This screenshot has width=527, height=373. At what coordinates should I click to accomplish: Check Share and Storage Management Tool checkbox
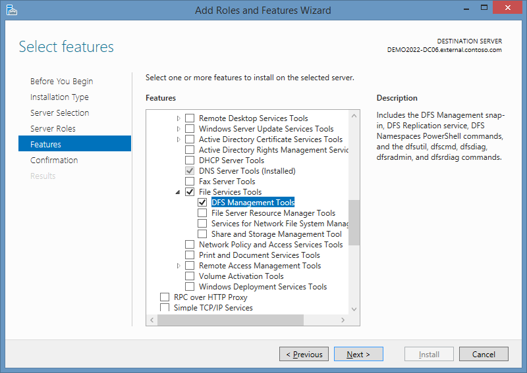coord(202,234)
